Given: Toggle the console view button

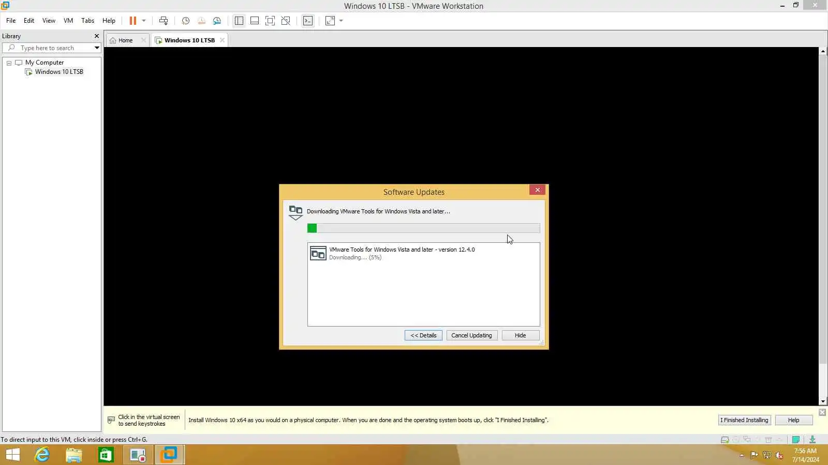Looking at the screenshot, I should 308,21.
